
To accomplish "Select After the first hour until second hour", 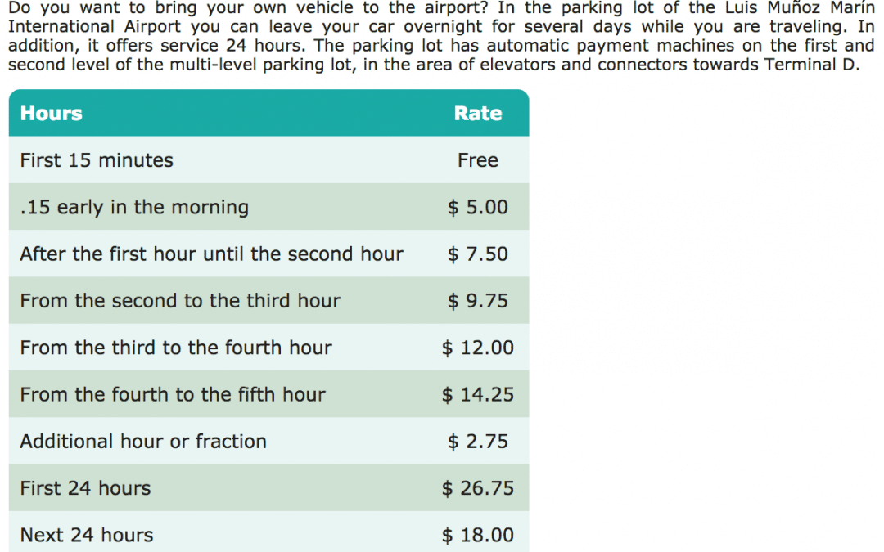I will pos(269,254).
